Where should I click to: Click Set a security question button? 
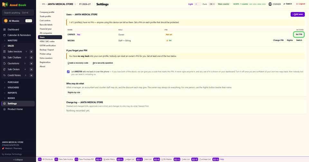pyautogui.click(x=103, y=63)
